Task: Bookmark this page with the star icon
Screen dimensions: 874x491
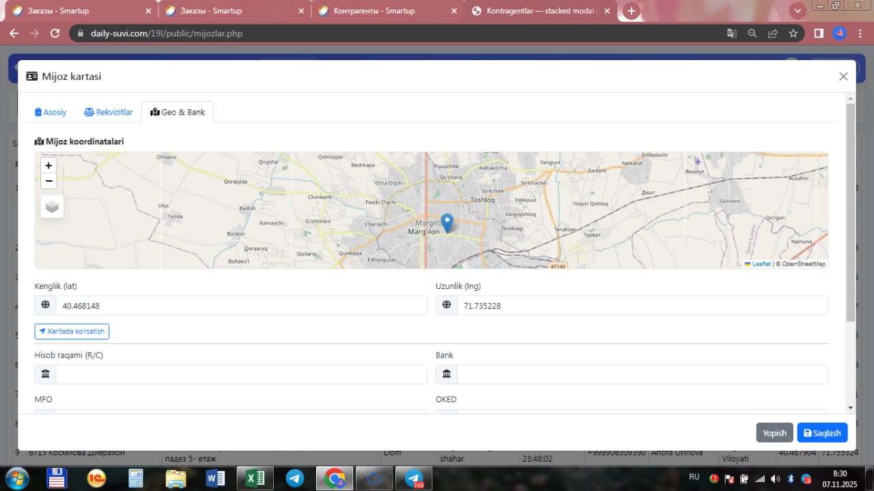Action: pos(793,33)
